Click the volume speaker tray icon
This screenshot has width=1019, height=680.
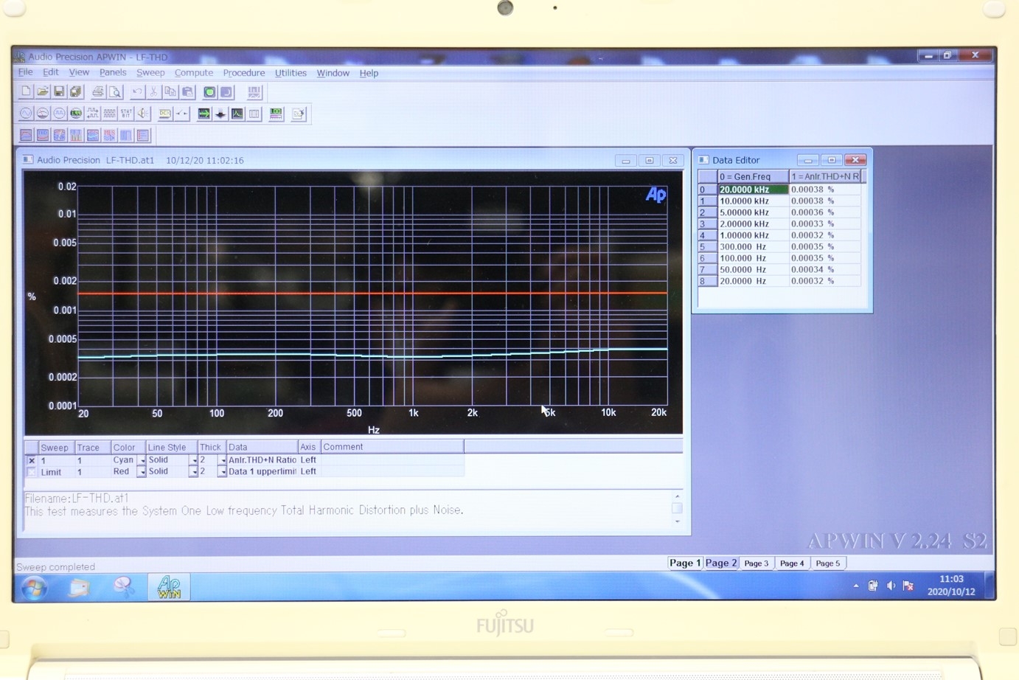tap(891, 586)
